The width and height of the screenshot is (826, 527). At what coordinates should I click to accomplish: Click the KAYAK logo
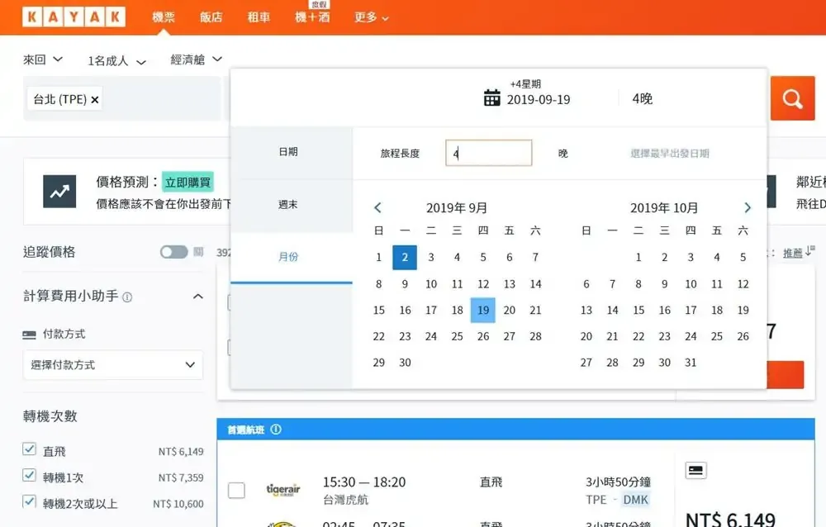74,17
